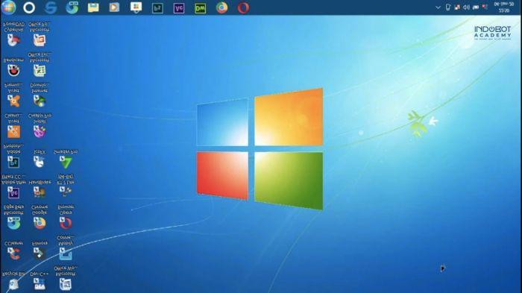Open Microsoft Store from the taskbar

tap(136, 7)
